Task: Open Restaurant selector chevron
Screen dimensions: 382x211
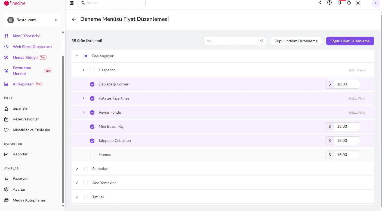Action: (56, 20)
